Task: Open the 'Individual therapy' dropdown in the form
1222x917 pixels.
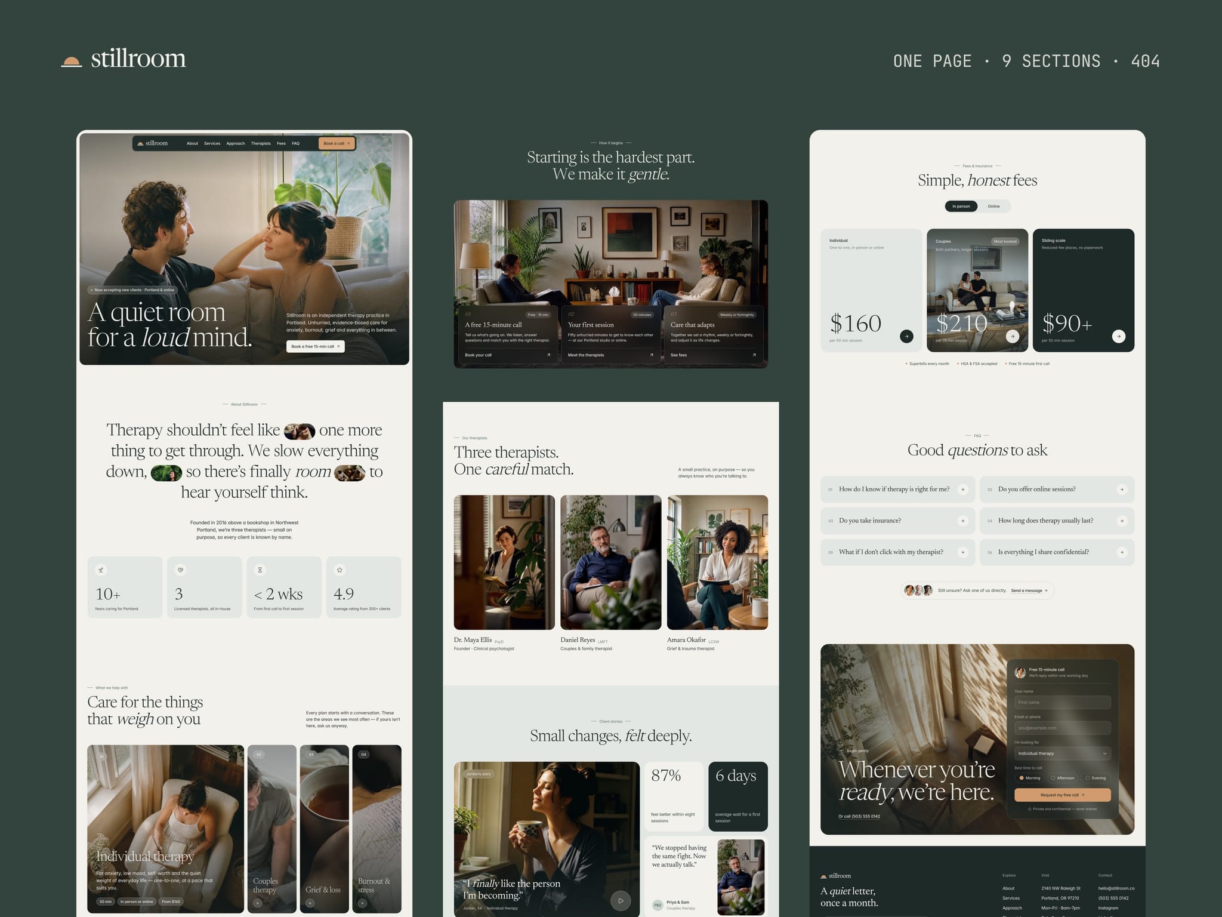Action: click(x=1063, y=753)
